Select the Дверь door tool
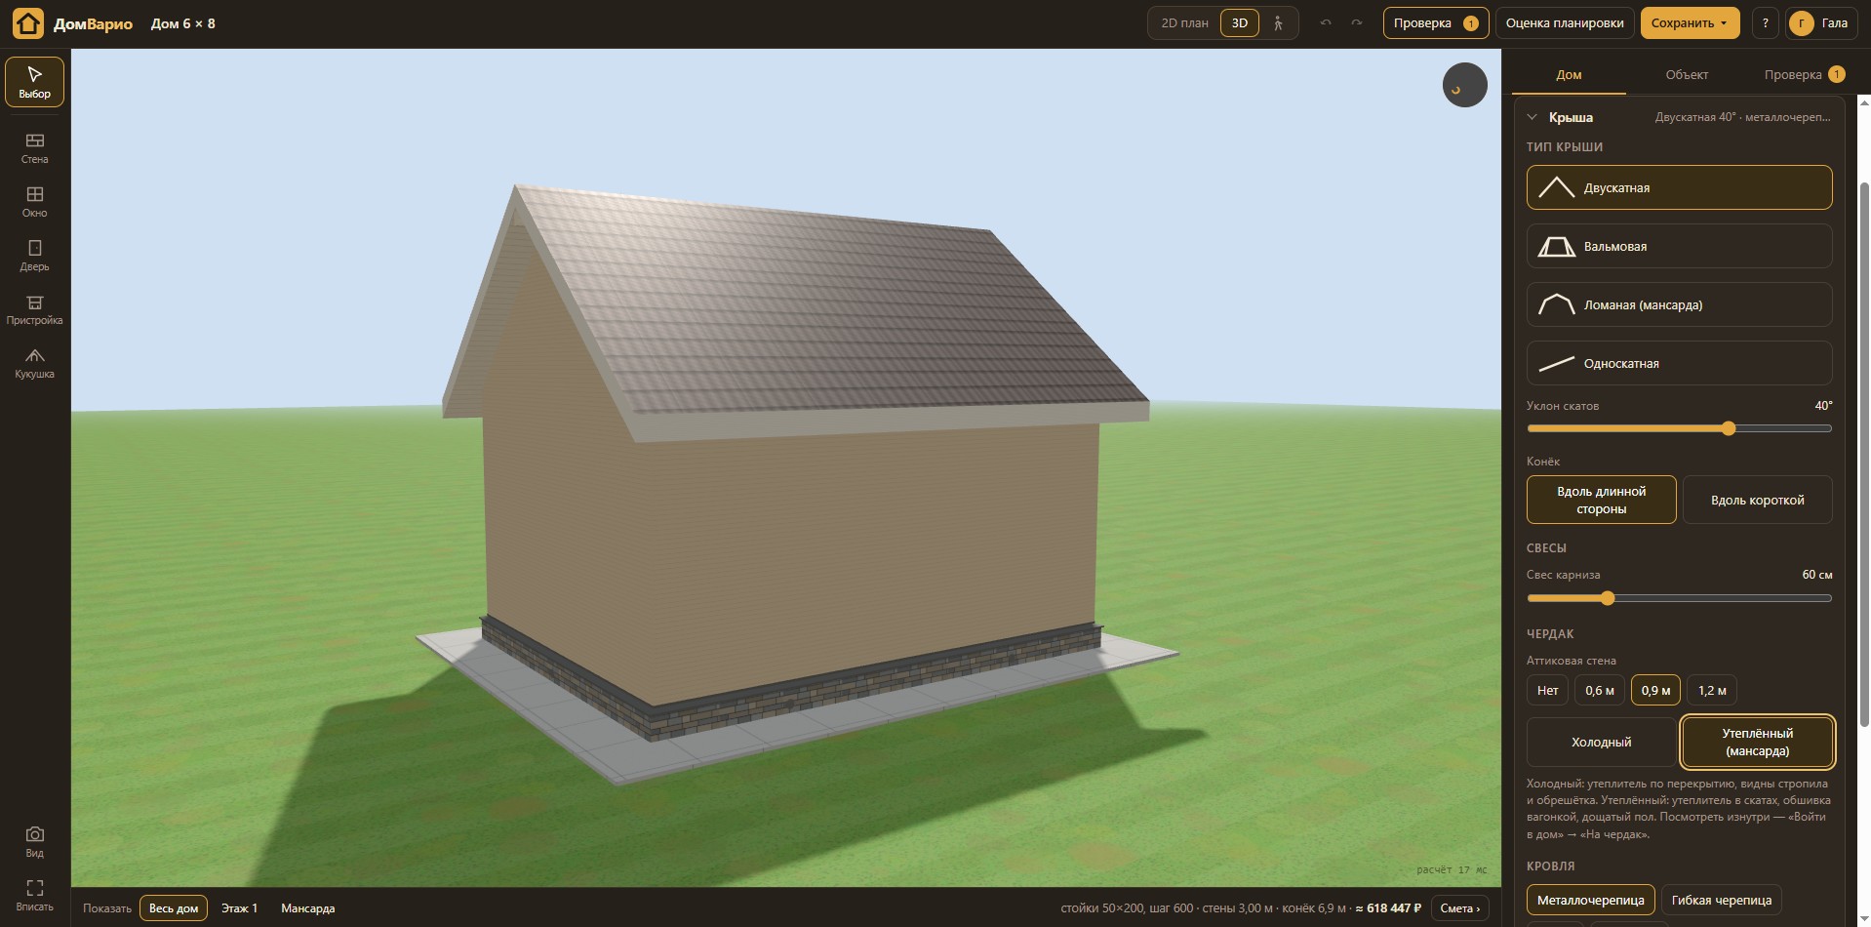 point(34,256)
